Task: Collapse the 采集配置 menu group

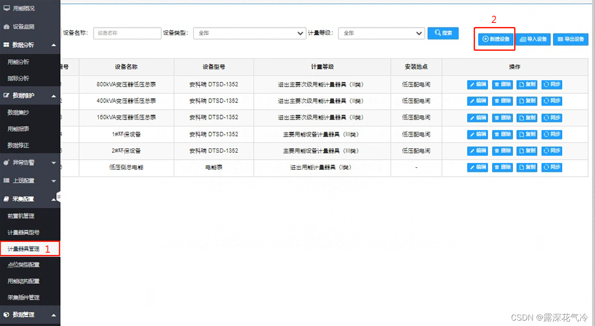Action: [30, 199]
